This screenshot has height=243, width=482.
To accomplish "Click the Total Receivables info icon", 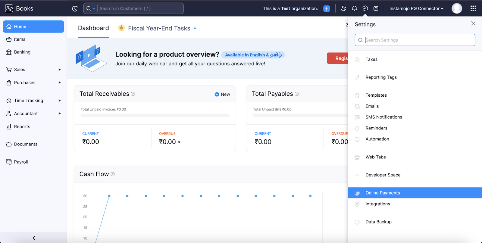I will pyautogui.click(x=133, y=94).
